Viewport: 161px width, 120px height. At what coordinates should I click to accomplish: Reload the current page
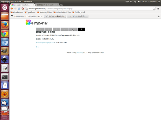pos(19,9)
